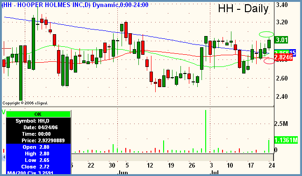The image size is (302, 176).
Task: Click the red ellipse annotation near 2.80
Action: click(x=269, y=61)
